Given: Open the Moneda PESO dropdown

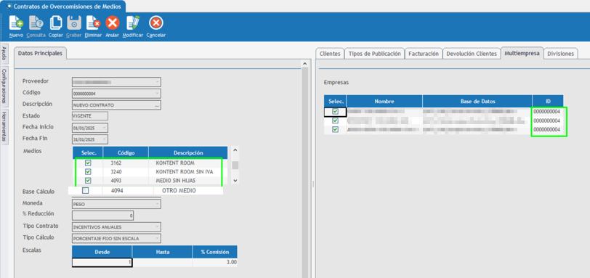Looking at the screenshot, I should (157, 204).
